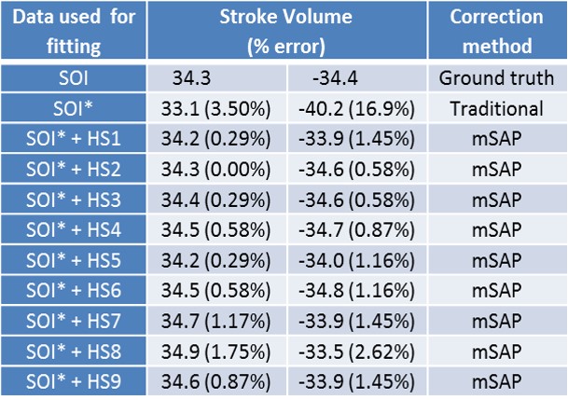Click the 34.3 (0.00%) cell
The height and width of the screenshot is (400, 568).
tap(219, 169)
